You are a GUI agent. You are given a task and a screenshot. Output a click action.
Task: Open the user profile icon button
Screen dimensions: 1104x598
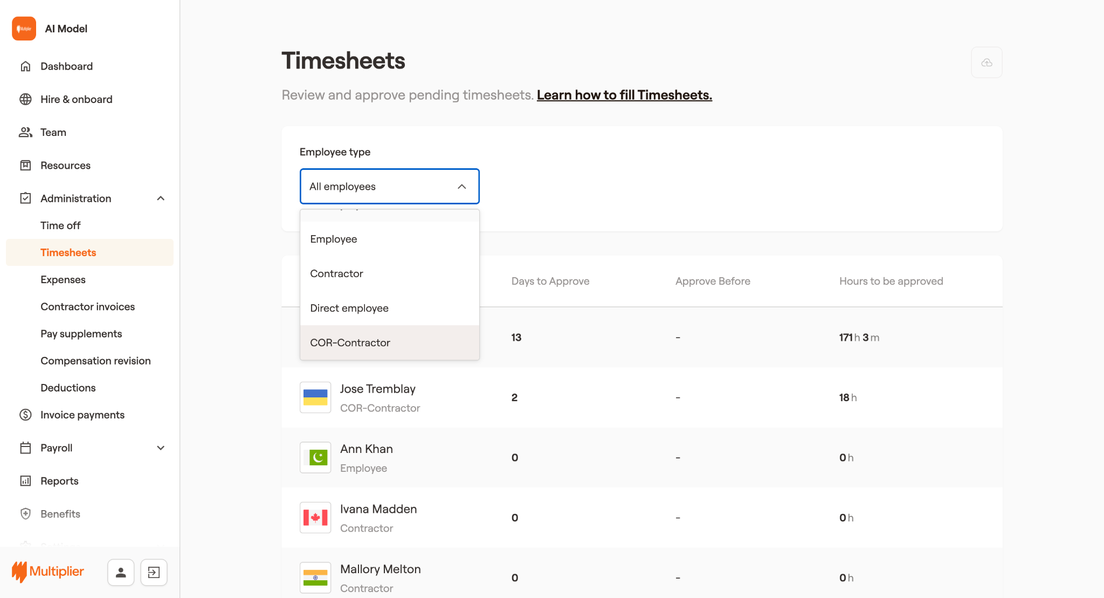point(121,572)
